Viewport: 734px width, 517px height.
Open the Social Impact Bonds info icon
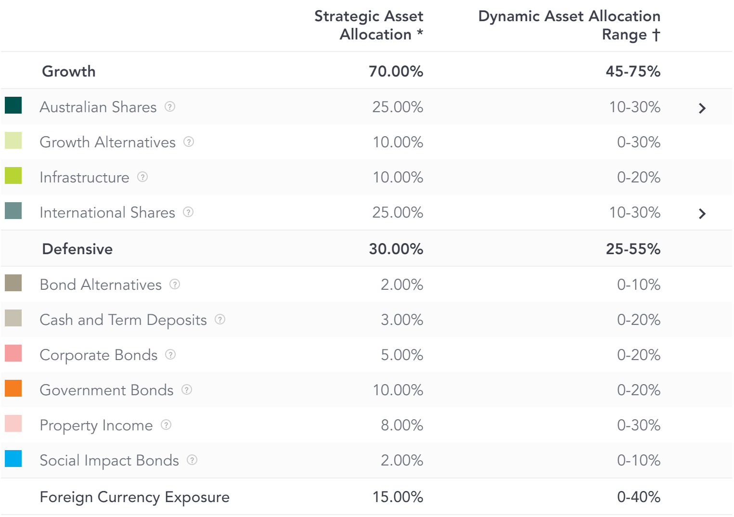click(x=192, y=460)
